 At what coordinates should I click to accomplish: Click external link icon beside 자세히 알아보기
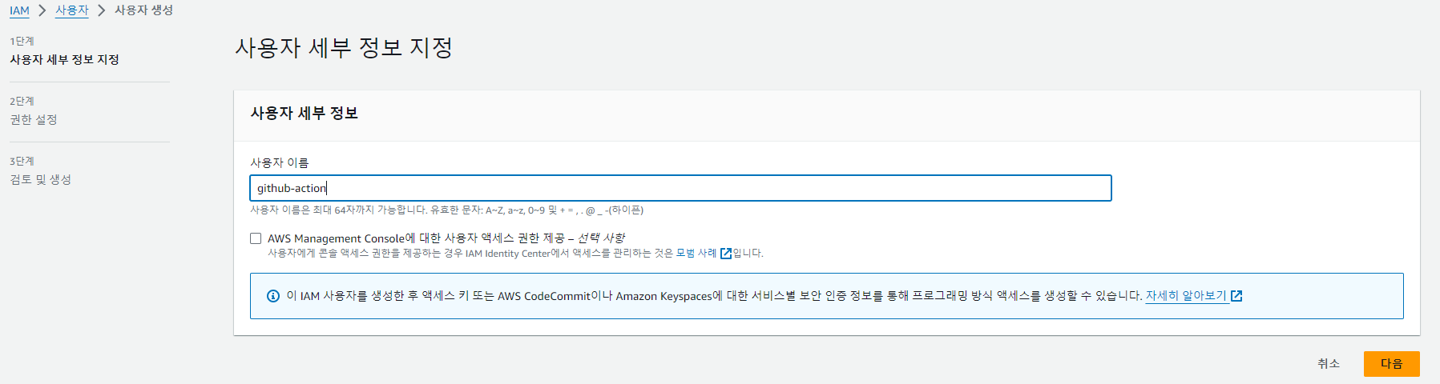(x=1236, y=296)
